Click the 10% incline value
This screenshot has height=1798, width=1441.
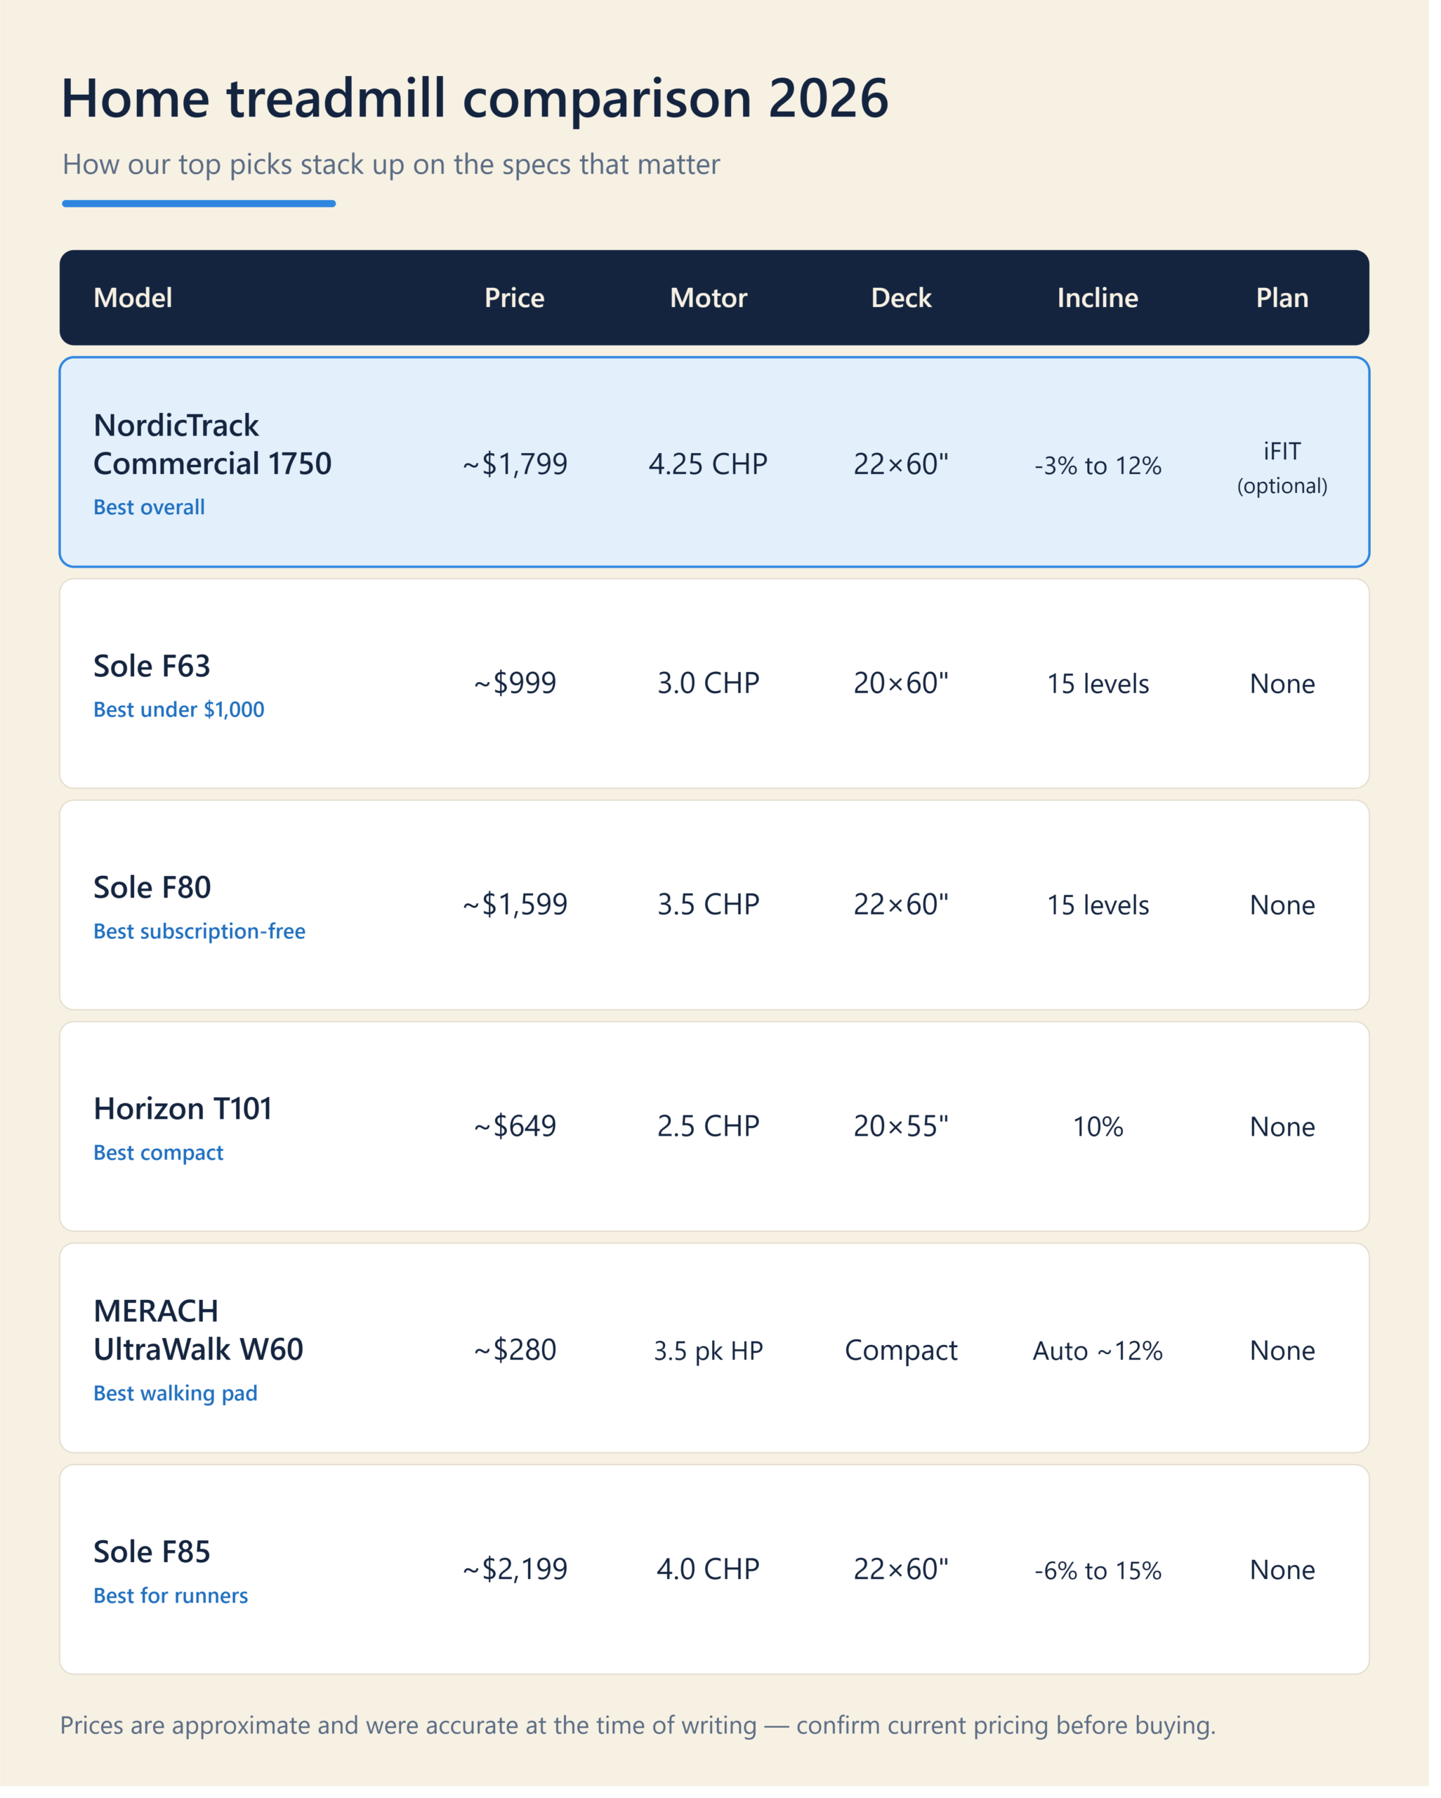tap(1107, 1136)
